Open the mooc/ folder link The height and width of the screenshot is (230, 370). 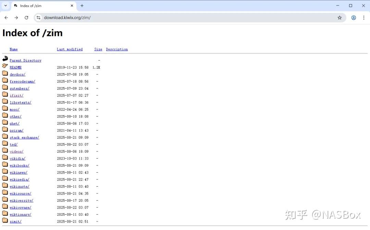coord(15,109)
